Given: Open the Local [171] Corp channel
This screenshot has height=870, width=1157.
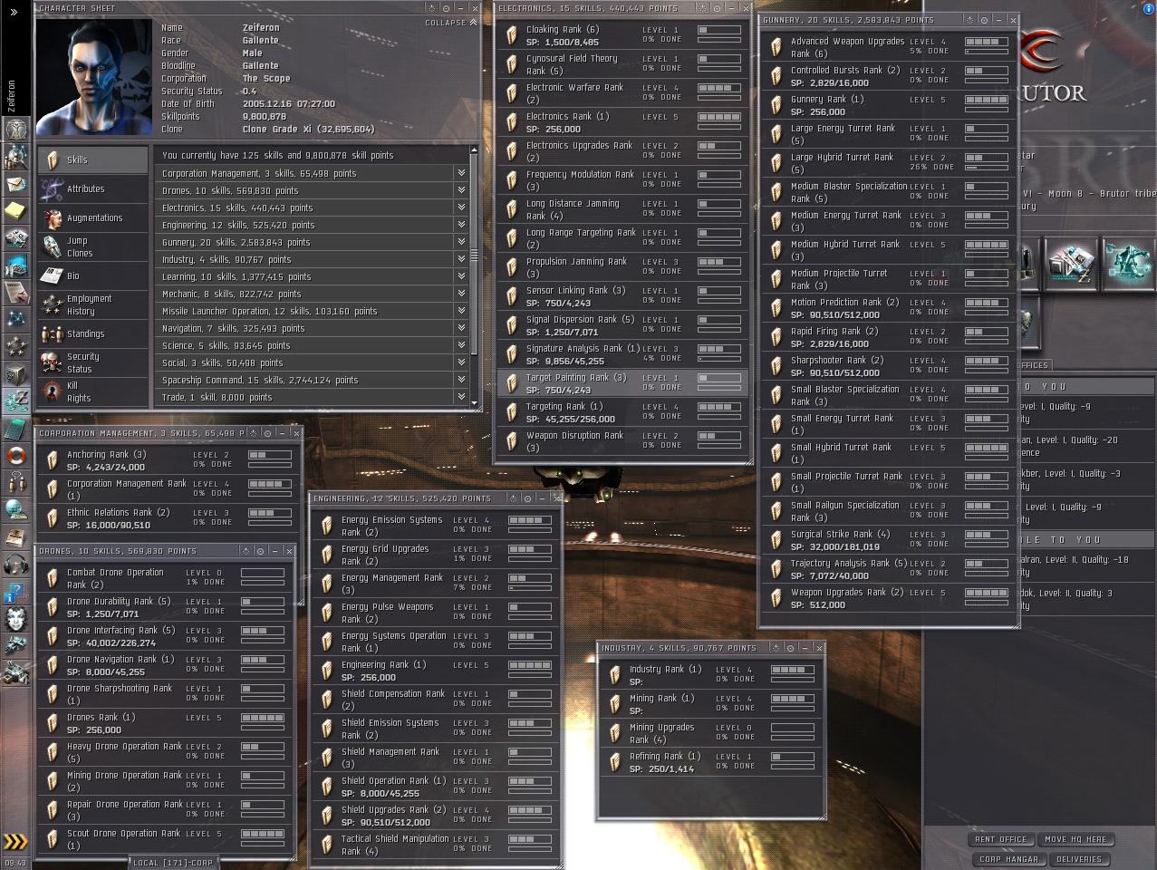Looking at the screenshot, I should pyautogui.click(x=172, y=863).
